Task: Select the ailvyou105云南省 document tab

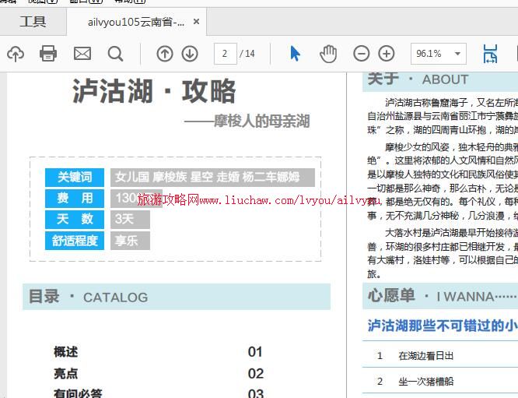Action: 137,22
